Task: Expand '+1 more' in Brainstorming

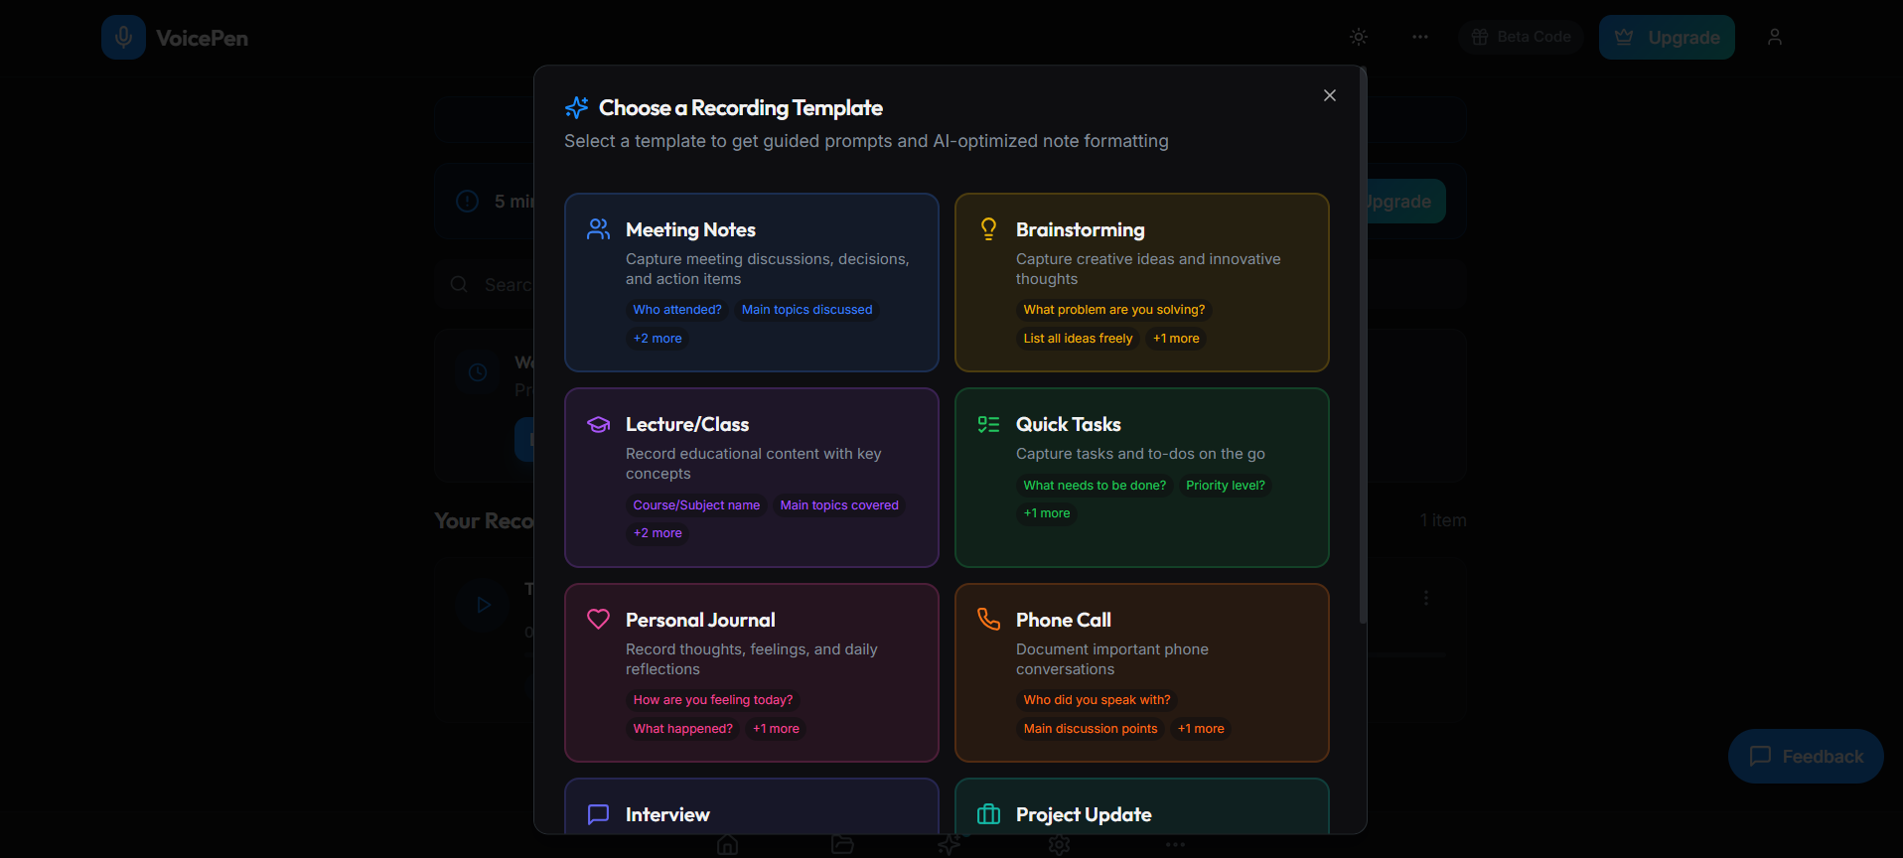Action: coord(1176,339)
